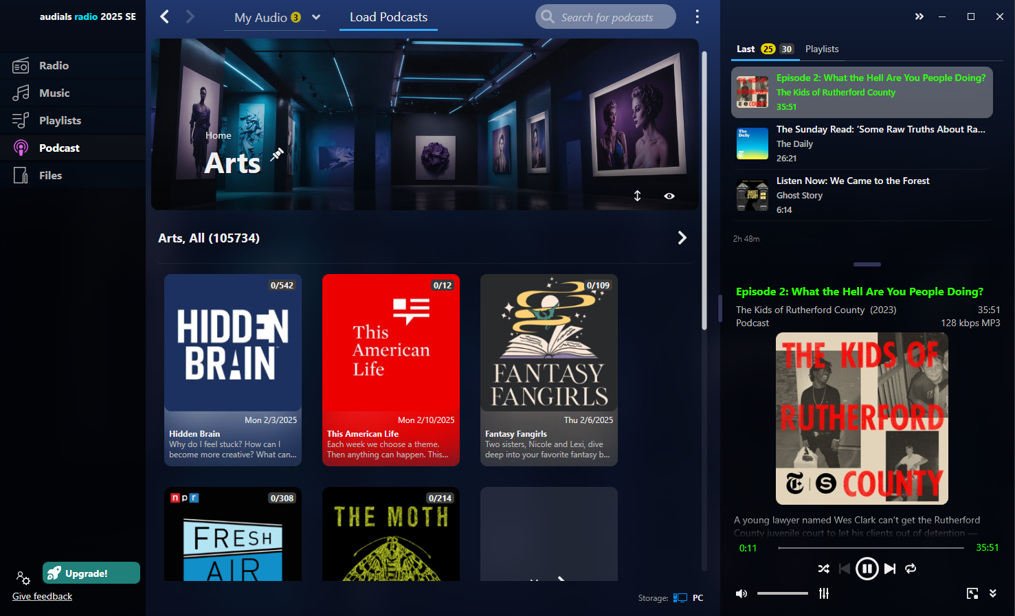Click the banner height resize arrow icon

[637, 196]
